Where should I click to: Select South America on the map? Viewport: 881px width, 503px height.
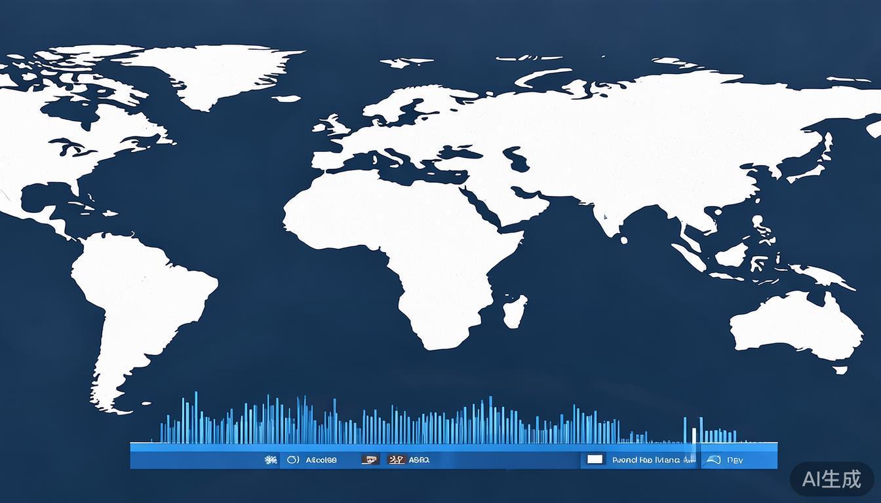click(144, 301)
